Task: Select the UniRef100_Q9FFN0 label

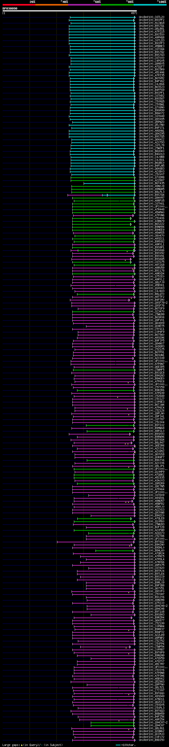Action: point(152,684)
